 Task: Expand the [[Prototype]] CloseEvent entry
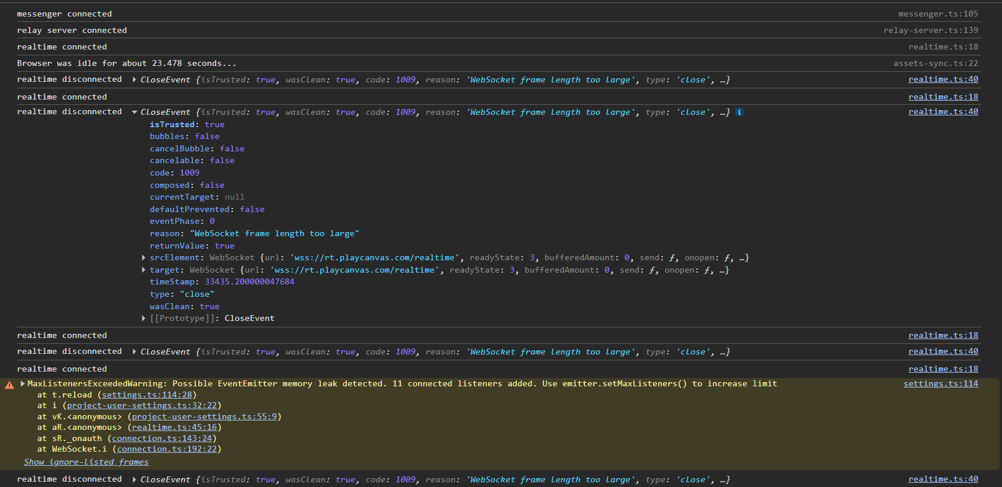[144, 318]
